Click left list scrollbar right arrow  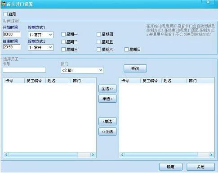click(x=93, y=155)
